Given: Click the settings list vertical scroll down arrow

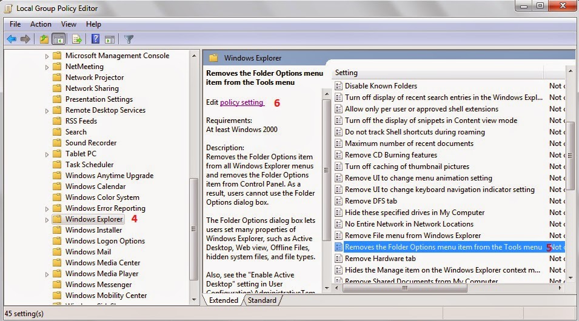Looking at the screenshot, I should pyautogui.click(x=571, y=277).
